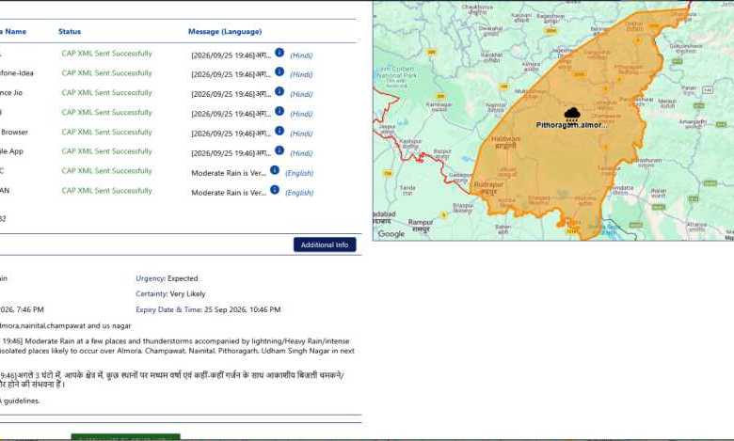
Task: Click info icon in Vodafone-Idea message row
Action: point(279,71)
